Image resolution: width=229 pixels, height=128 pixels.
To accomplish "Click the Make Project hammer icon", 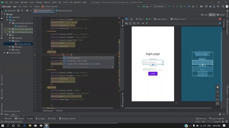I will coord(139,6).
